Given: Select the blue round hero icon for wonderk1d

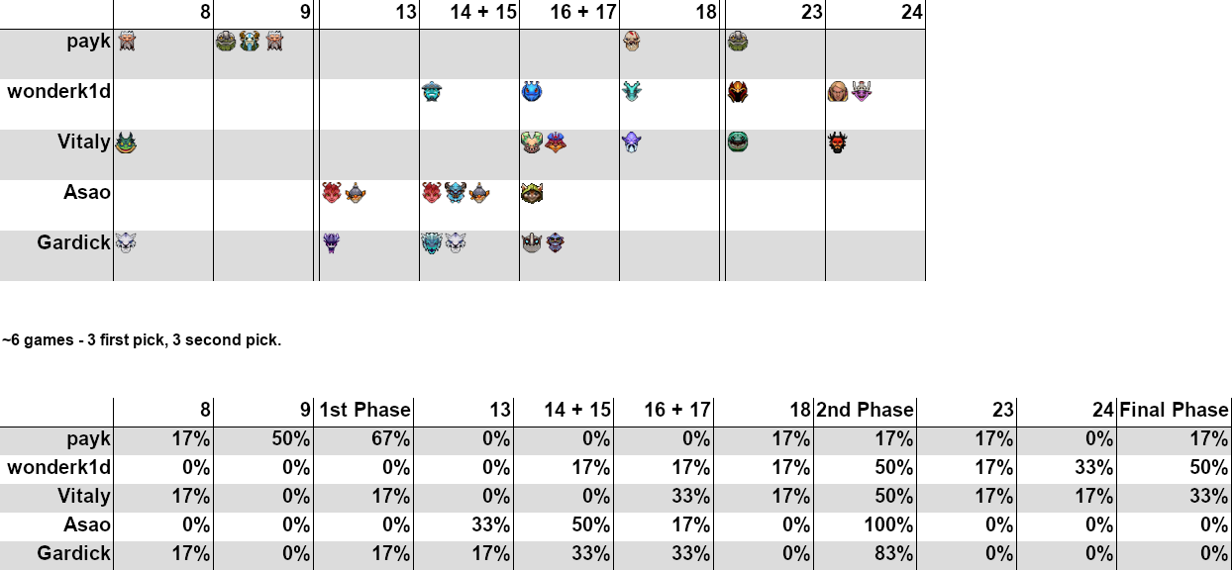Looking at the screenshot, I should 532,92.
